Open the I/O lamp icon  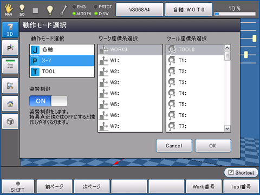click(x=22, y=10)
